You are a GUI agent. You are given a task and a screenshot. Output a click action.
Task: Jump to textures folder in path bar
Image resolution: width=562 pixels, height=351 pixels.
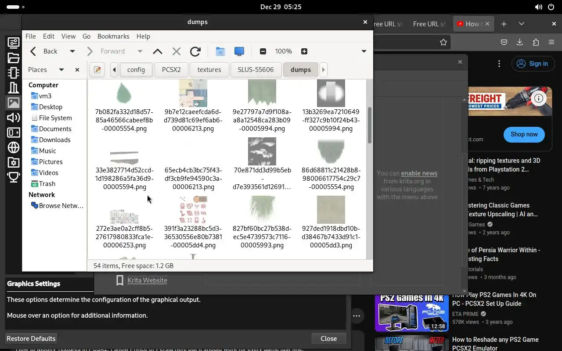(x=209, y=70)
